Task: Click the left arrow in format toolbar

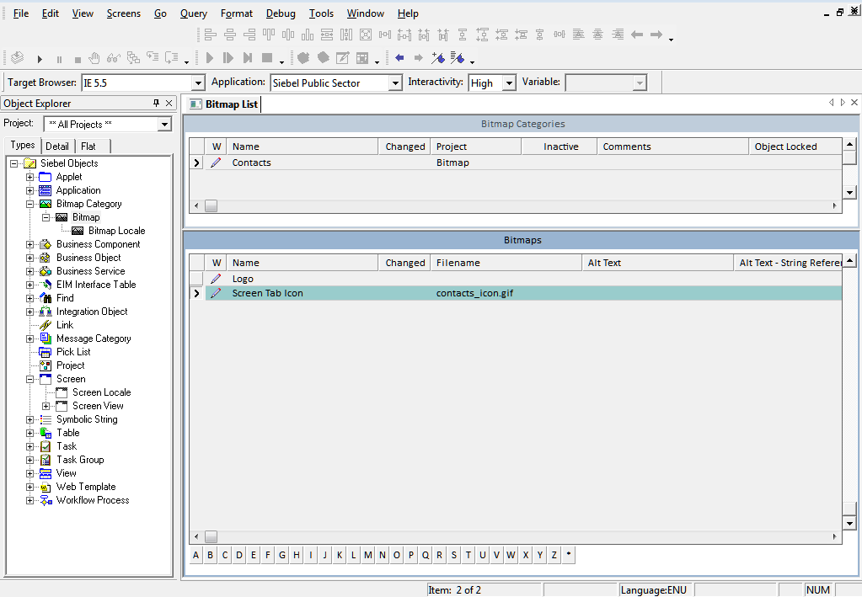Action: [x=637, y=35]
